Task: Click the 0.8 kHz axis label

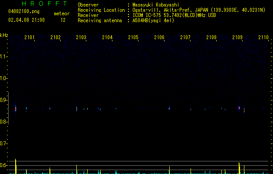Action: click(3, 122)
